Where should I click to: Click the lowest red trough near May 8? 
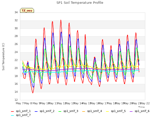33,93
